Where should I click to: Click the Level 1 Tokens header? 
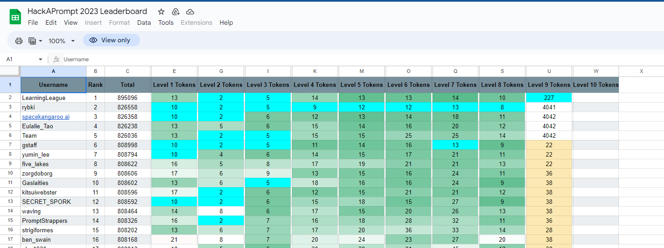pyautogui.click(x=174, y=85)
